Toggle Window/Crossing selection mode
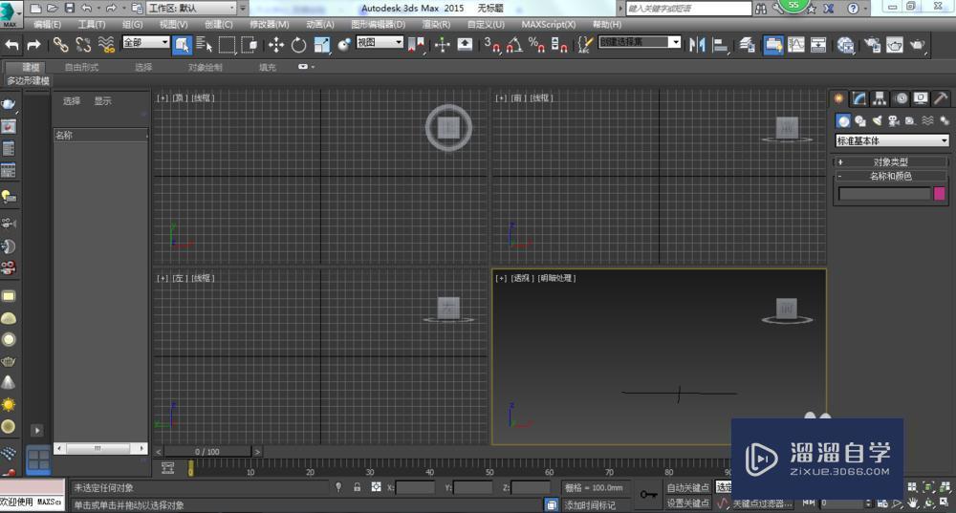This screenshot has height=513, width=956. coord(249,45)
